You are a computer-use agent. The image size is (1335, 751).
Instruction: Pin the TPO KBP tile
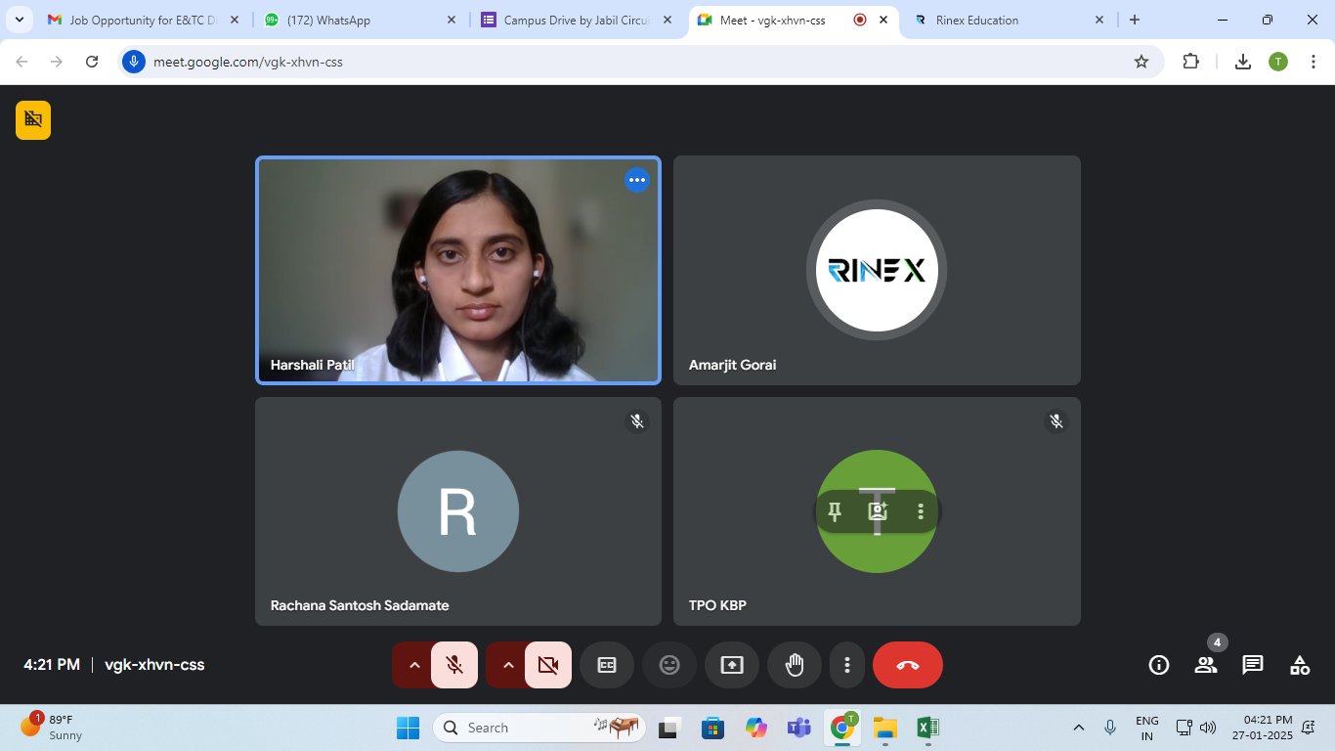point(835,511)
